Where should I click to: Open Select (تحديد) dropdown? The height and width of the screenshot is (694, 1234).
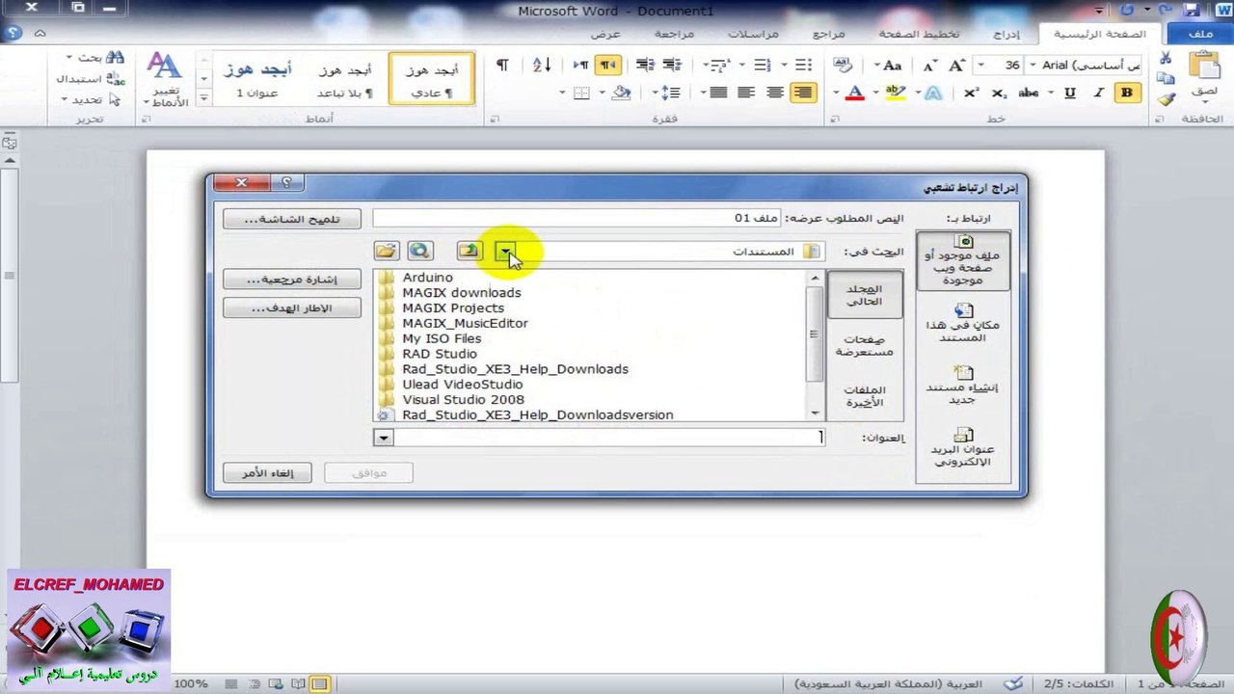click(x=92, y=99)
